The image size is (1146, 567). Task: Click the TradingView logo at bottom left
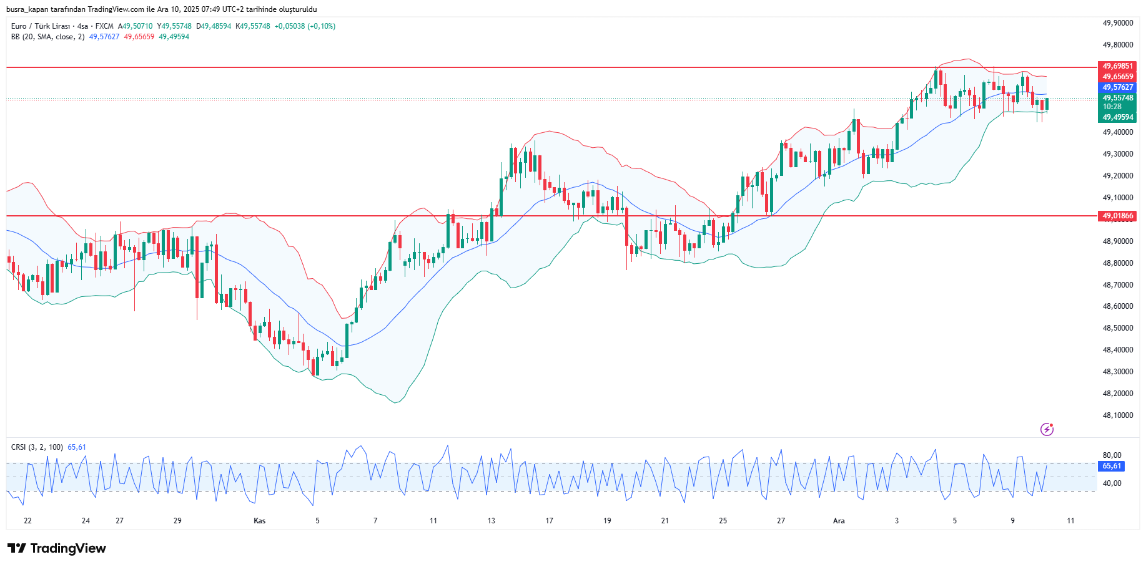57,548
